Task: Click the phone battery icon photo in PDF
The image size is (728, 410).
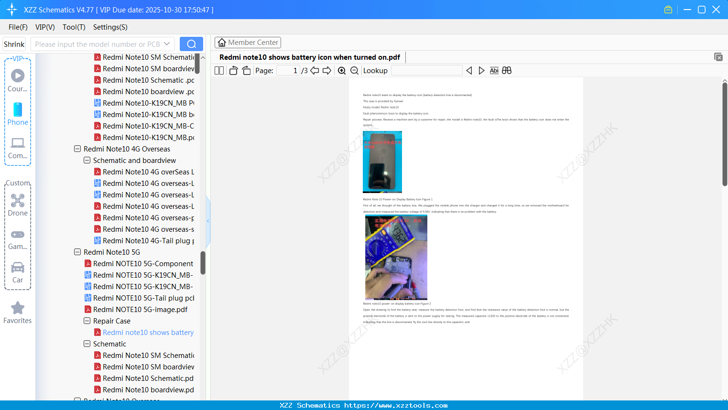Action: [x=382, y=162]
